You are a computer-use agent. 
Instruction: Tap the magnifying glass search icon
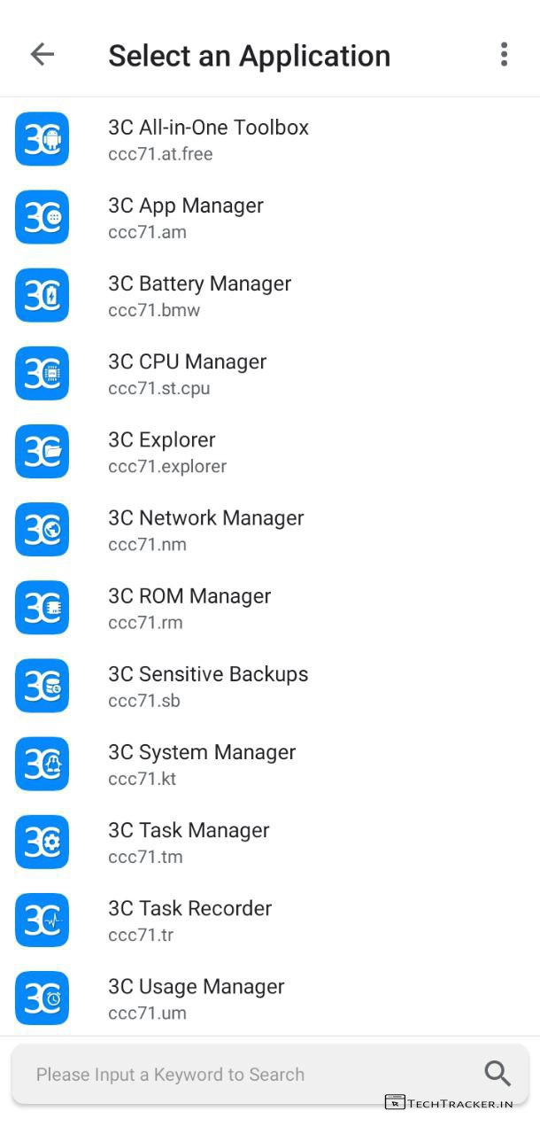click(x=498, y=1074)
